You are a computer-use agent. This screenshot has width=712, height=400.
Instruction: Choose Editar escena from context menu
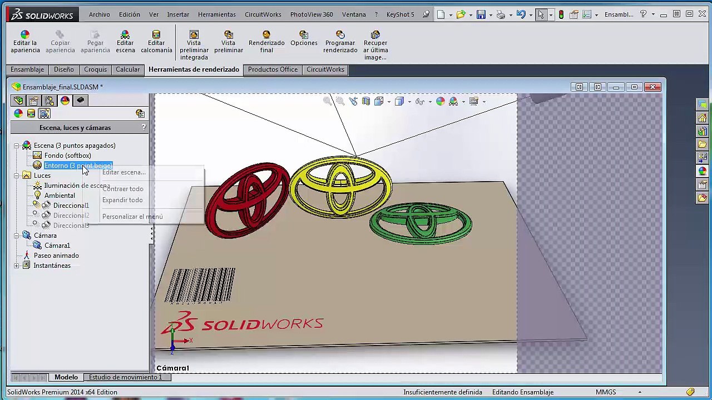point(123,172)
